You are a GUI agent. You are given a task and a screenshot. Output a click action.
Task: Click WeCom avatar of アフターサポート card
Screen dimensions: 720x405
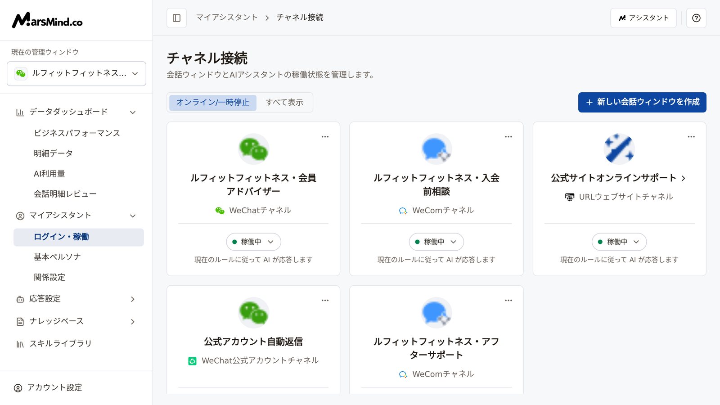436,313
